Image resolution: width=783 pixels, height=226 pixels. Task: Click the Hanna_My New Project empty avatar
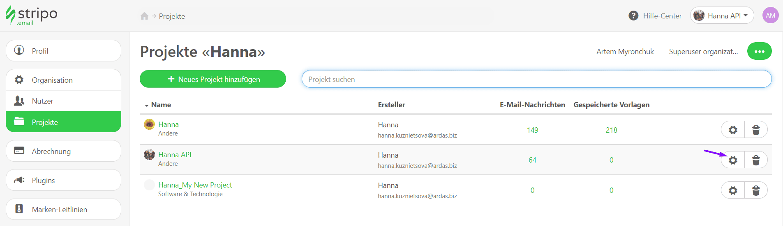point(149,185)
